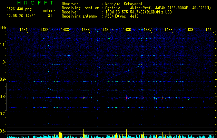
Task: Select the file name 05261430.png
Action: pyautogui.click(x=19, y=9)
